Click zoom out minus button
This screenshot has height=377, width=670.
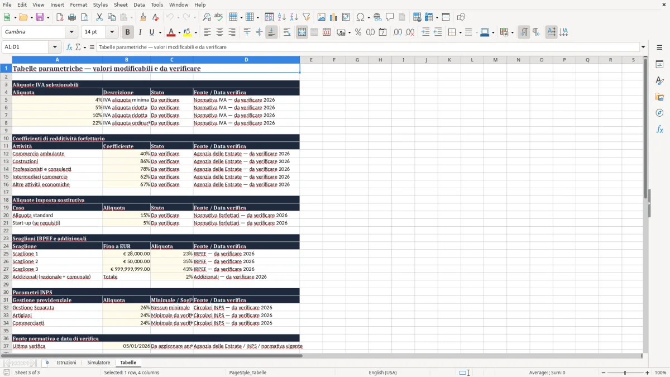(x=603, y=373)
